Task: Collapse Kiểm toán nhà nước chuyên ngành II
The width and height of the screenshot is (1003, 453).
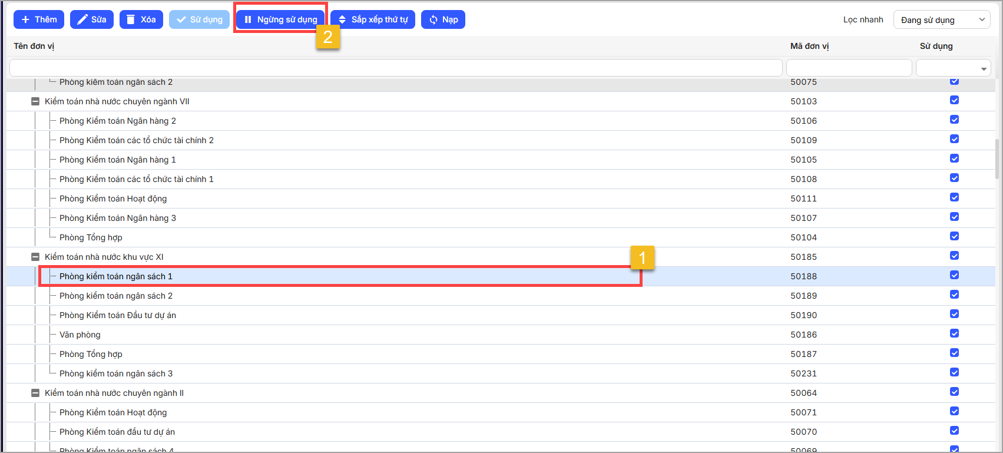Action: tap(35, 393)
